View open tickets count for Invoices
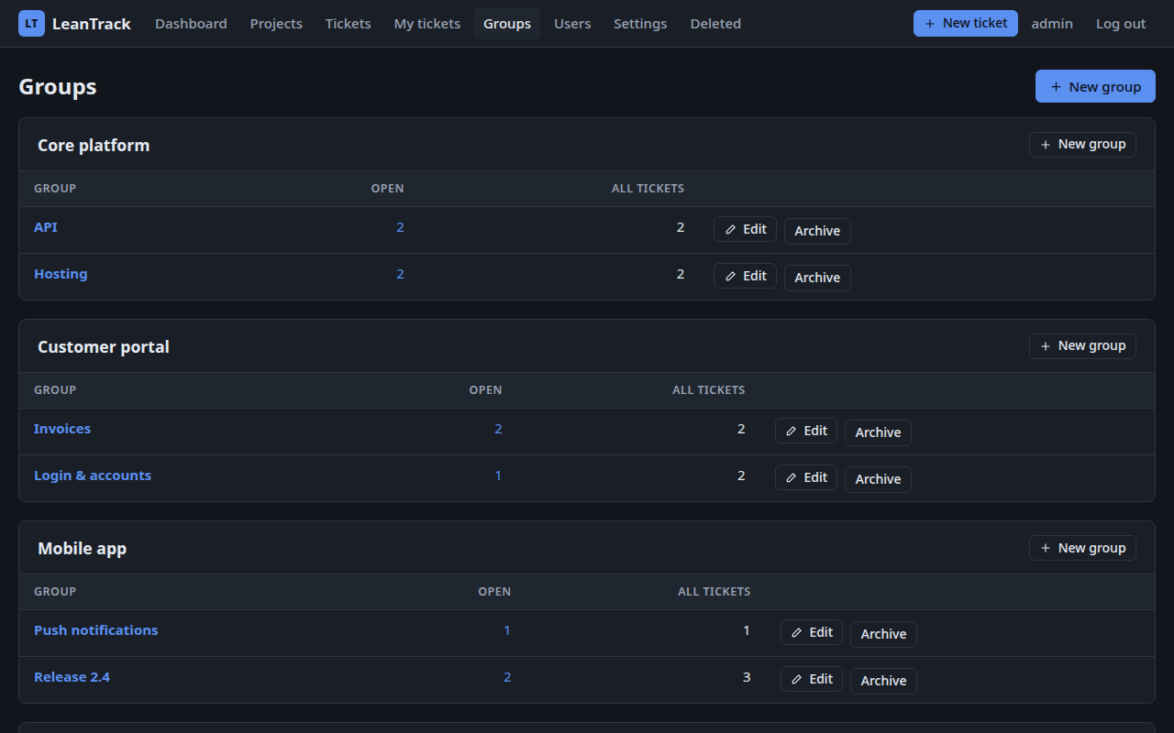Viewport: 1174px width, 733px height. click(498, 429)
